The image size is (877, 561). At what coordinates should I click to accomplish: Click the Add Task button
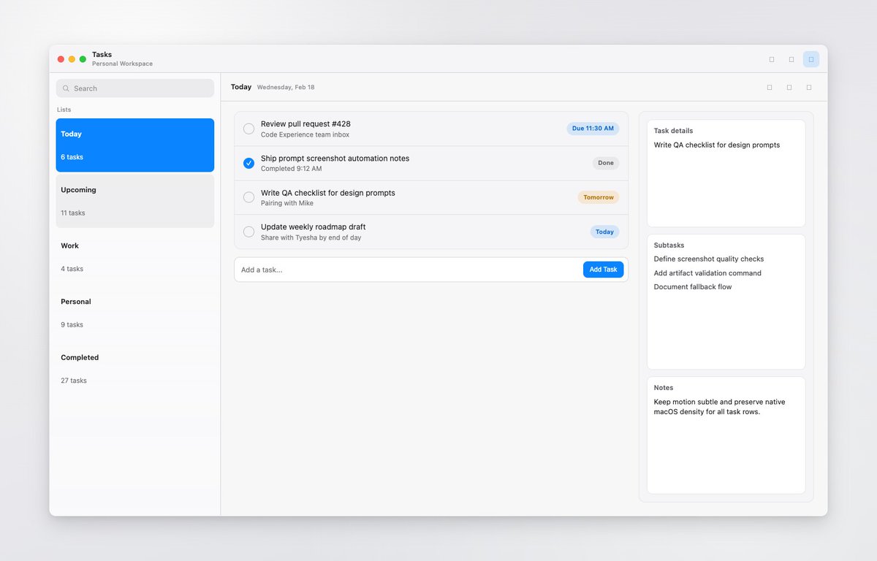point(603,270)
